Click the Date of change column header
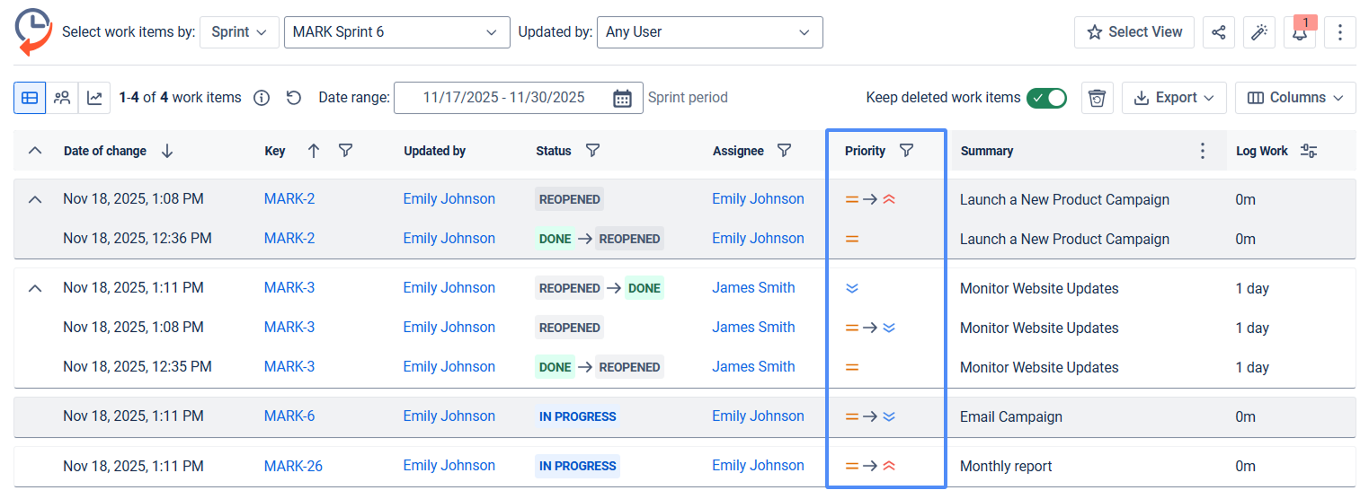The image size is (1369, 499). click(x=105, y=151)
